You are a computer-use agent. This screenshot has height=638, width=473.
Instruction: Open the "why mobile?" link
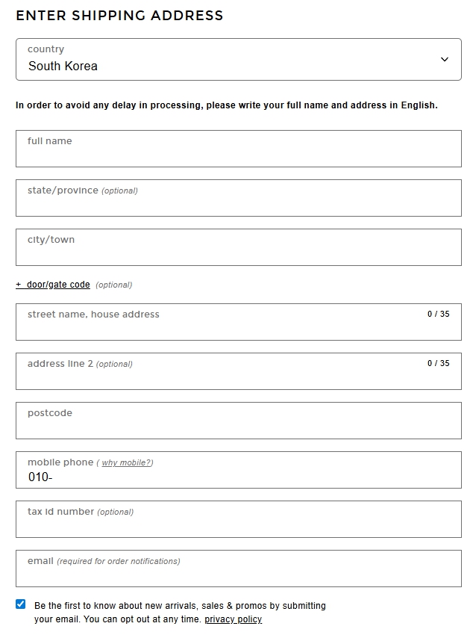coord(127,463)
